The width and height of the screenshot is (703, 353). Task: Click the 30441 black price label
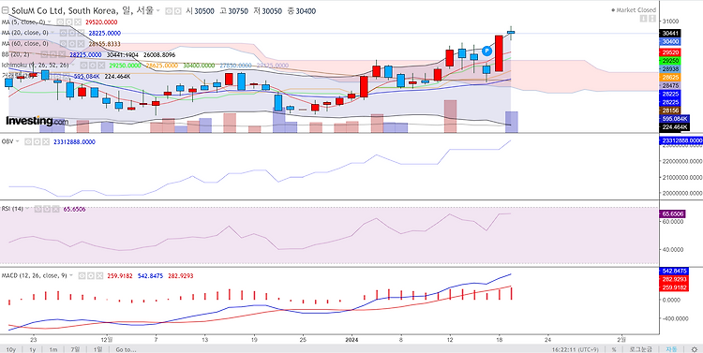pos(670,33)
